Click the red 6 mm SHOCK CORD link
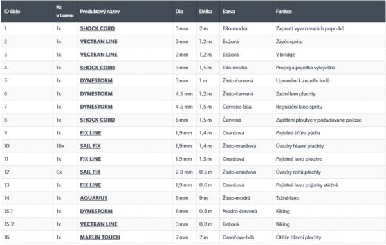 pyautogui.click(x=97, y=120)
